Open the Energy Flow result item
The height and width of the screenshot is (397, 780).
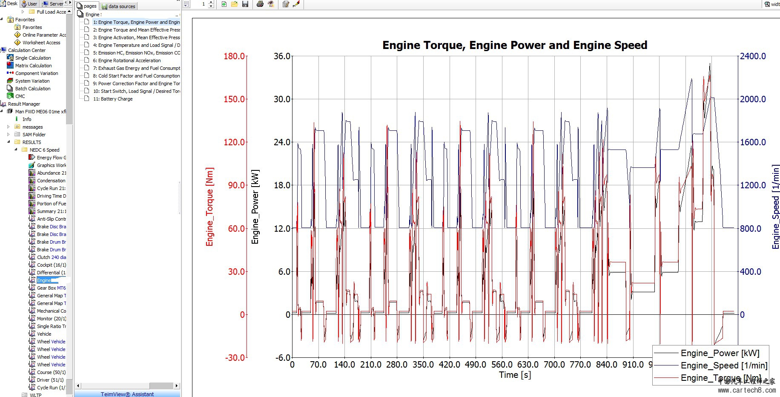coord(51,158)
